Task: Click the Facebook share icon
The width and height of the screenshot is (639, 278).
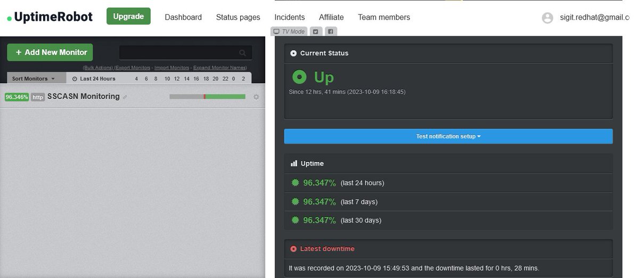Action: [331, 31]
